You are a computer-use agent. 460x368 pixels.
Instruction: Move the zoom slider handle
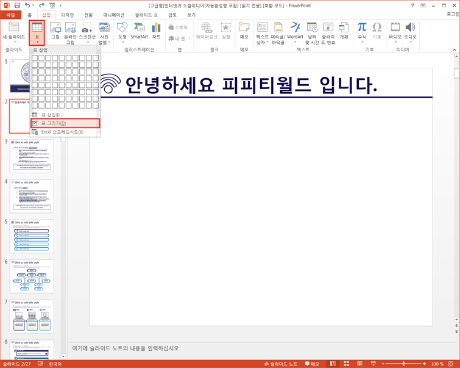404,364
